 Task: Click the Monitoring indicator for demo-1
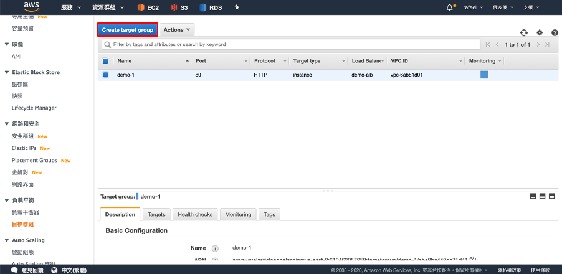[x=484, y=75]
